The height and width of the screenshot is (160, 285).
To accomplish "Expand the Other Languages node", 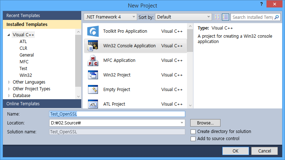I will pos(9,82).
